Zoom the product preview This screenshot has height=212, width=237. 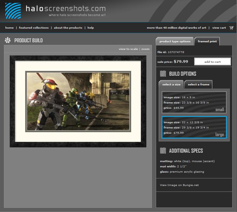click(x=145, y=49)
